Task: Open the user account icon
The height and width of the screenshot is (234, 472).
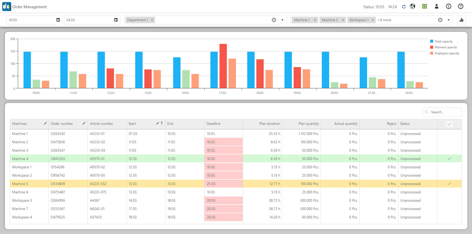Action: tap(436, 6)
